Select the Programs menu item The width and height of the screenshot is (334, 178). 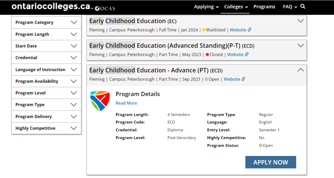(x=264, y=7)
